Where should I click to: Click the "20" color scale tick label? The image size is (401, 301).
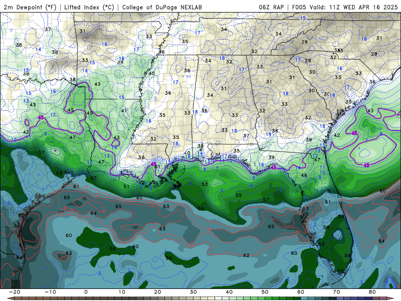pyautogui.click(x=157, y=292)
